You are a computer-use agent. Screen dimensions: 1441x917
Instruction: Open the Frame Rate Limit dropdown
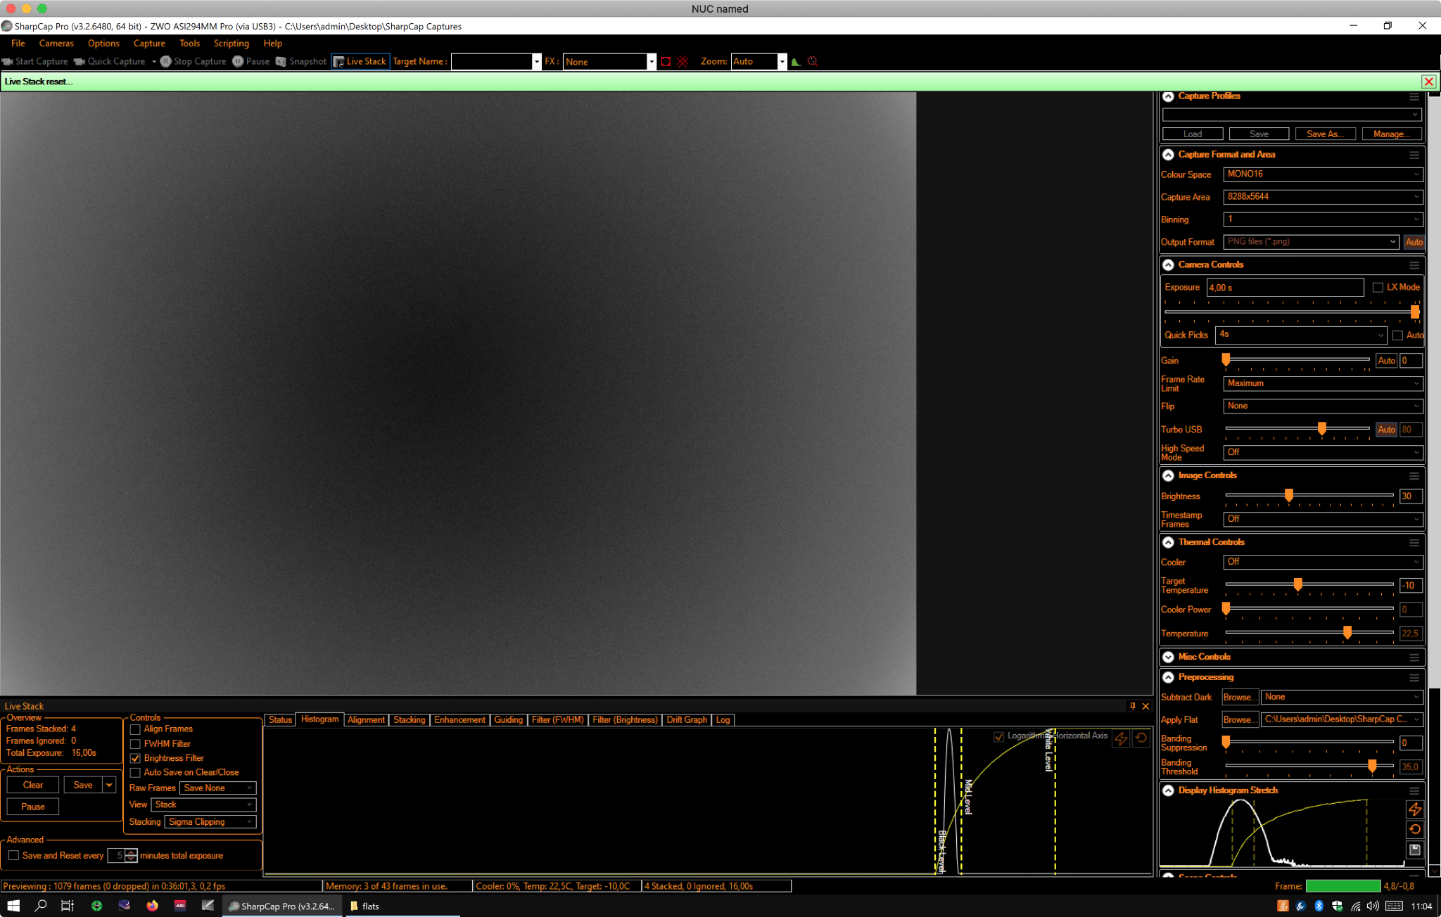tap(1323, 383)
